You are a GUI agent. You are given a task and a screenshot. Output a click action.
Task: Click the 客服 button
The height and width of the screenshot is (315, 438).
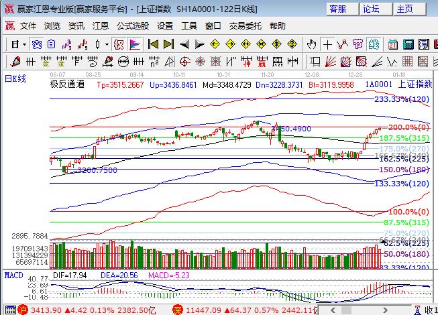tap(338, 9)
